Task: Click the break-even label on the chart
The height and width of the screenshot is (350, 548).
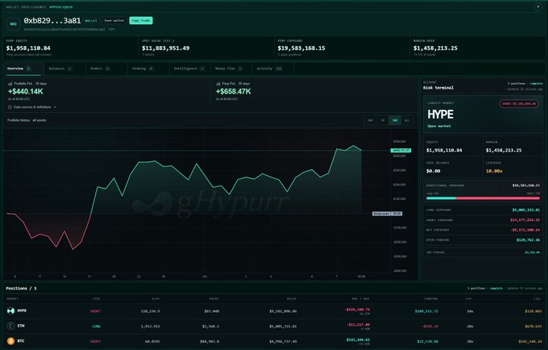Action: tap(388, 214)
